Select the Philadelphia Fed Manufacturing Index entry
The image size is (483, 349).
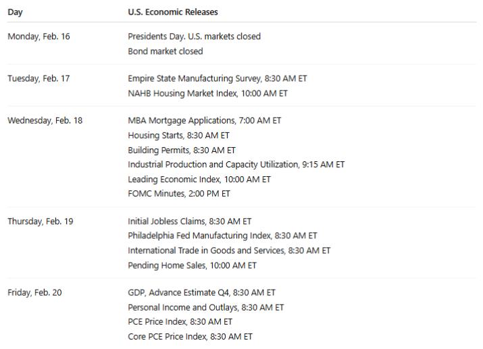(222, 236)
